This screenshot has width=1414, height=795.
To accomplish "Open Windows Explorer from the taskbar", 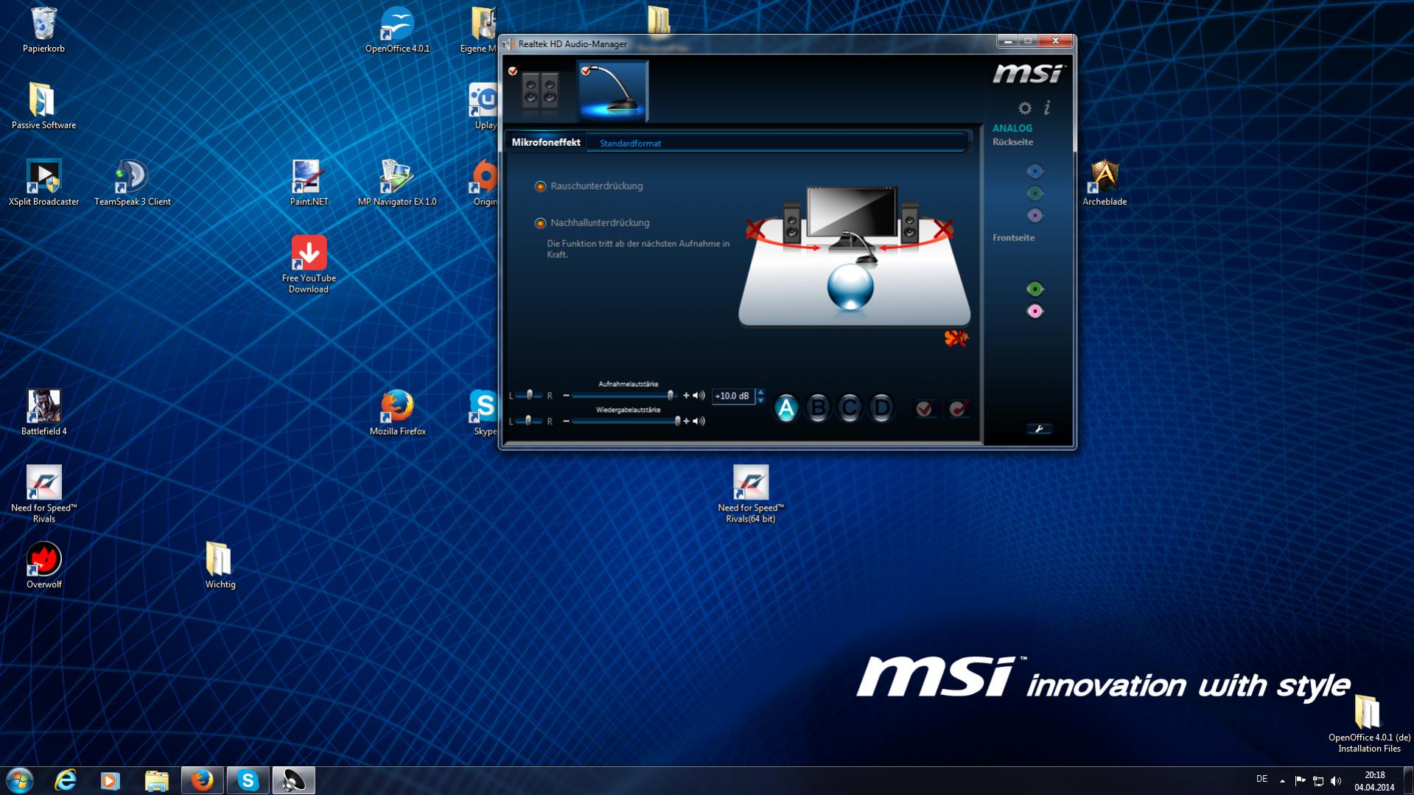I will tap(156, 780).
